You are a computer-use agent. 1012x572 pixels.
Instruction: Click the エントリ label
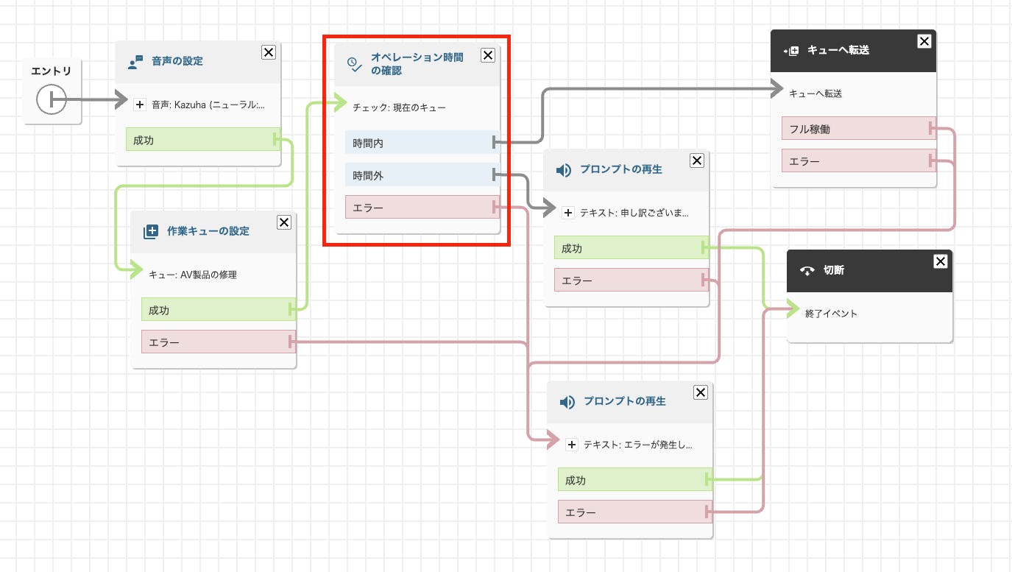click(x=52, y=71)
